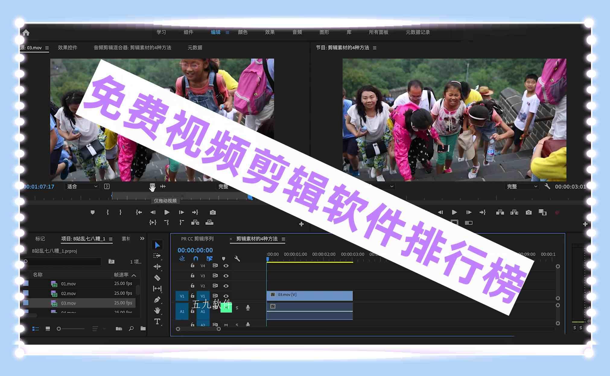Toggle the eye visibility on track V3

[226, 276]
